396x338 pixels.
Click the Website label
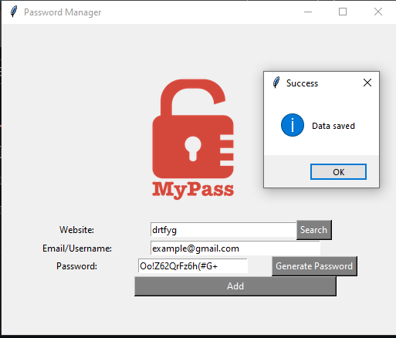76,230
